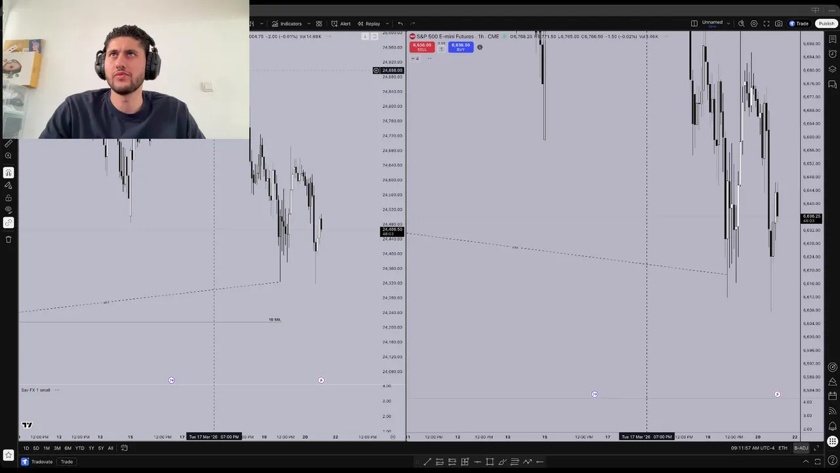Select the YTD date range
The width and height of the screenshot is (840, 473).
point(79,448)
